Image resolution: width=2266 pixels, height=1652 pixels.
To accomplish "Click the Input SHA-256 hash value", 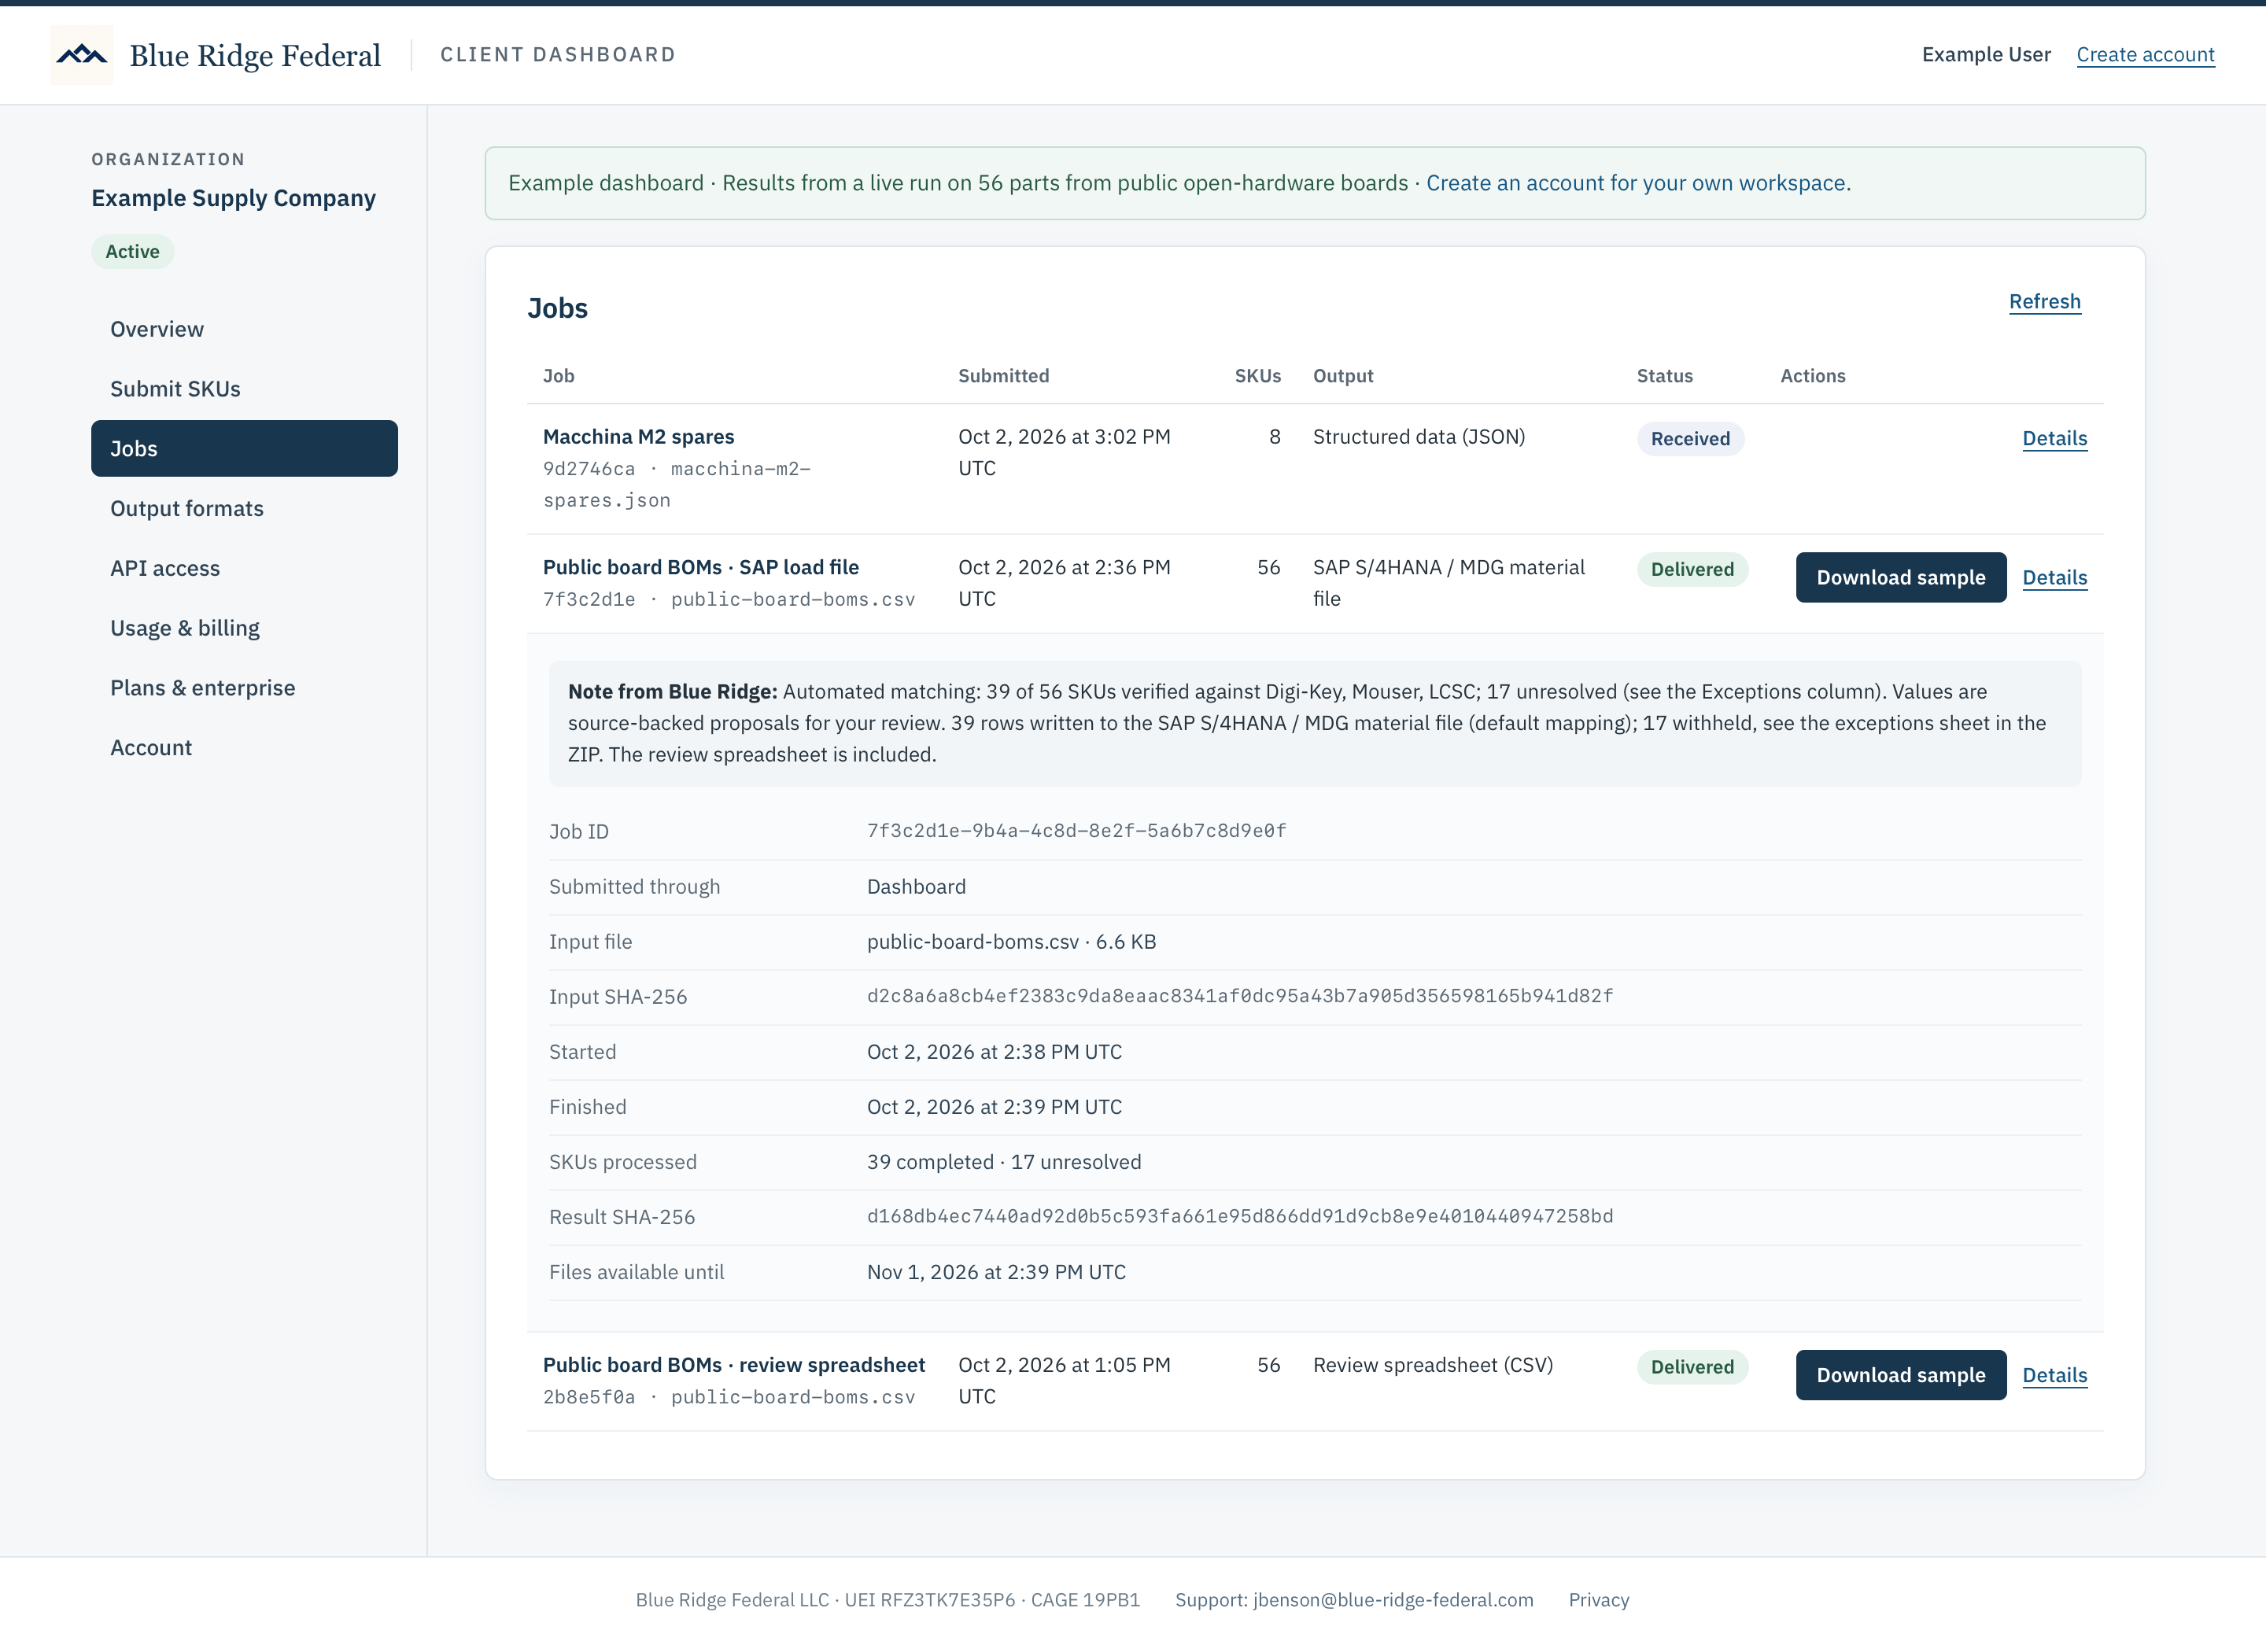I will (x=1239, y=996).
